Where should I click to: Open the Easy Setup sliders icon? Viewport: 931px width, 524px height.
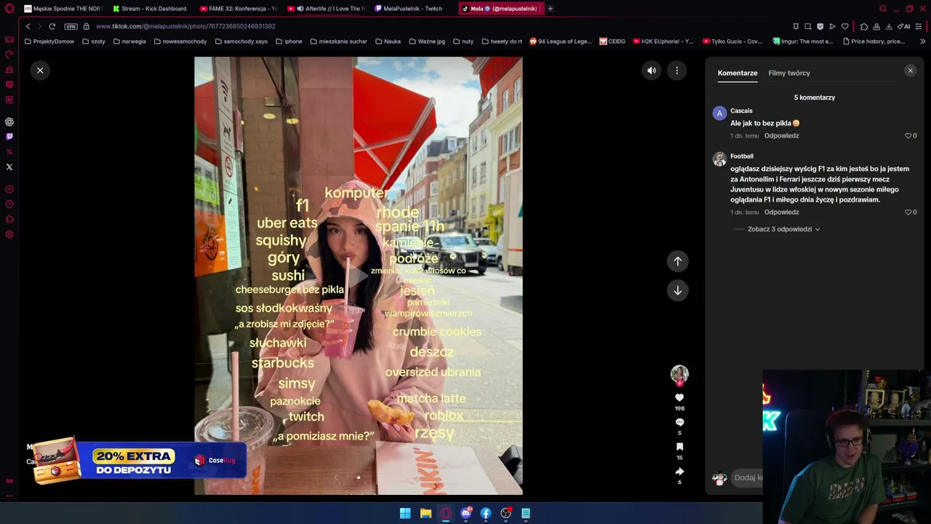click(x=919, y=26)
